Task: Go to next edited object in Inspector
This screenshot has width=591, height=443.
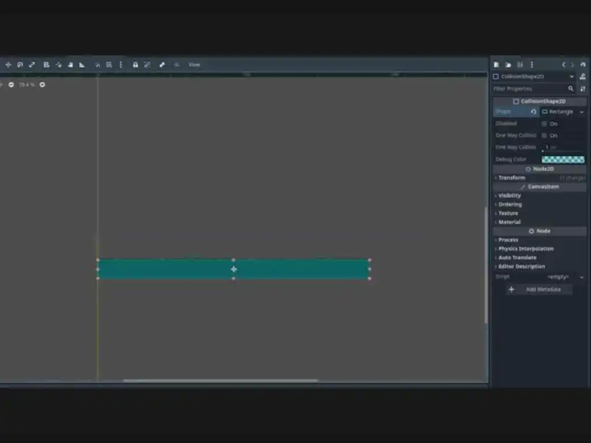Action: click(573, 65)
